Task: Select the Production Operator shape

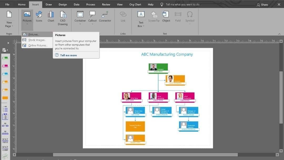Action: (x=189, y=126)
